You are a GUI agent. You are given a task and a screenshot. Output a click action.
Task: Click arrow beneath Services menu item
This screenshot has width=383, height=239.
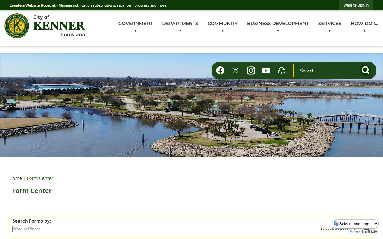330,30
